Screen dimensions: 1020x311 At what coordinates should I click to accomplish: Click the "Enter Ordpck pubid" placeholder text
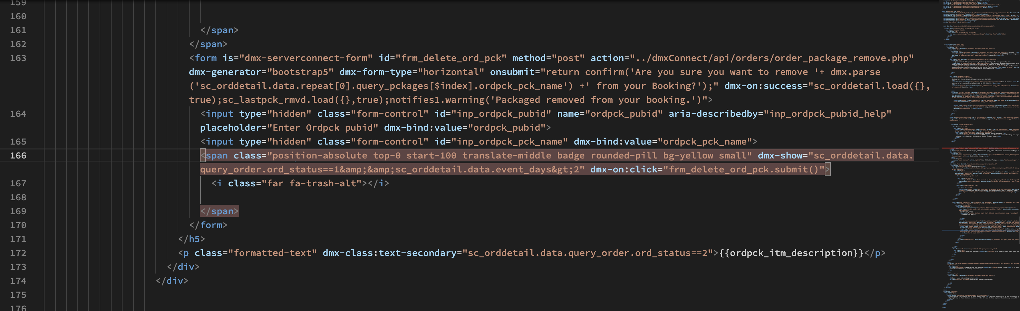coord(322,128)
